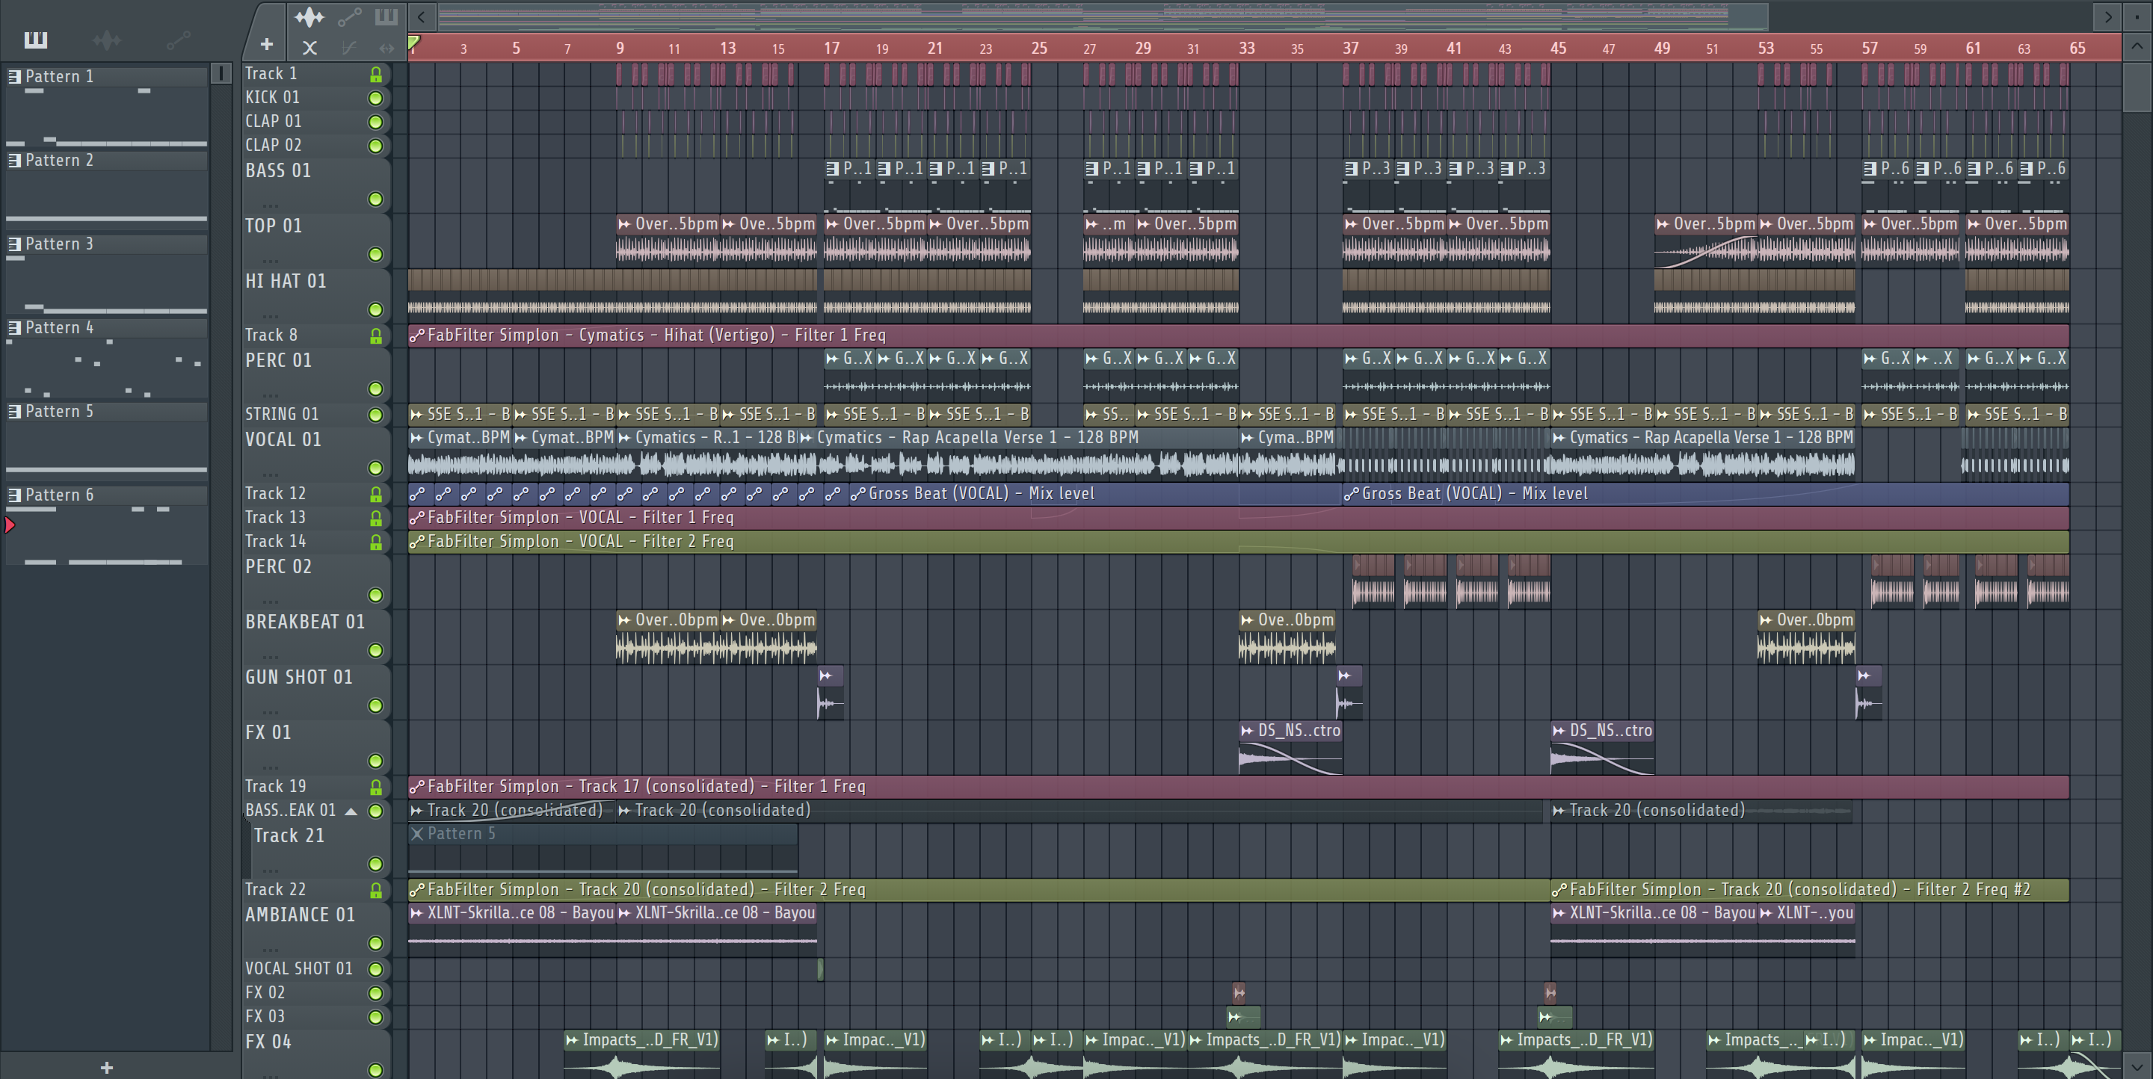This screenshot has width=2153, height=1079.
Task: Click the crossfade X icon in playlist header
Action: [x=310, y=48]
